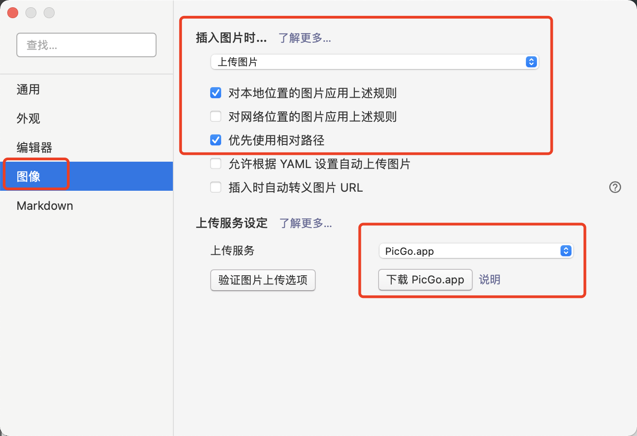Click the 查找 search field

(86, 45)
